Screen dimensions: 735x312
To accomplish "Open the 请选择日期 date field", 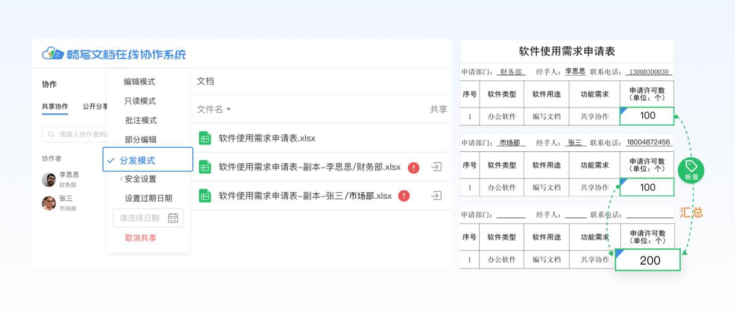I will pos(140,218).
